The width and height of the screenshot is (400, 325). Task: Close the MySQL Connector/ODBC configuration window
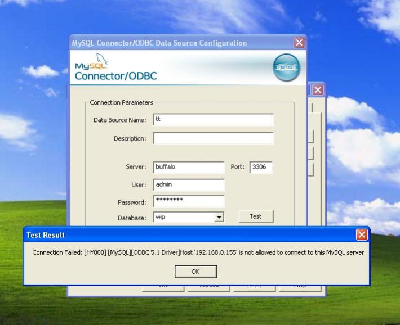(x=299, y=43)
